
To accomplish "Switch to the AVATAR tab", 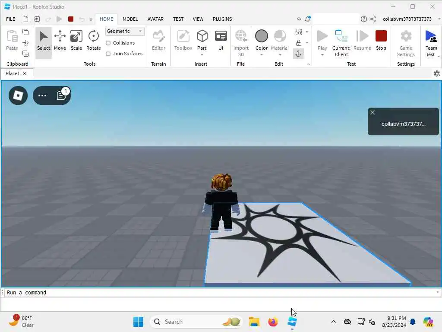I will pos(155,19).
